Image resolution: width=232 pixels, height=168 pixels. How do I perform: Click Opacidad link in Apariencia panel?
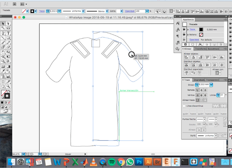pyautogui.click(x=194, y=40)
